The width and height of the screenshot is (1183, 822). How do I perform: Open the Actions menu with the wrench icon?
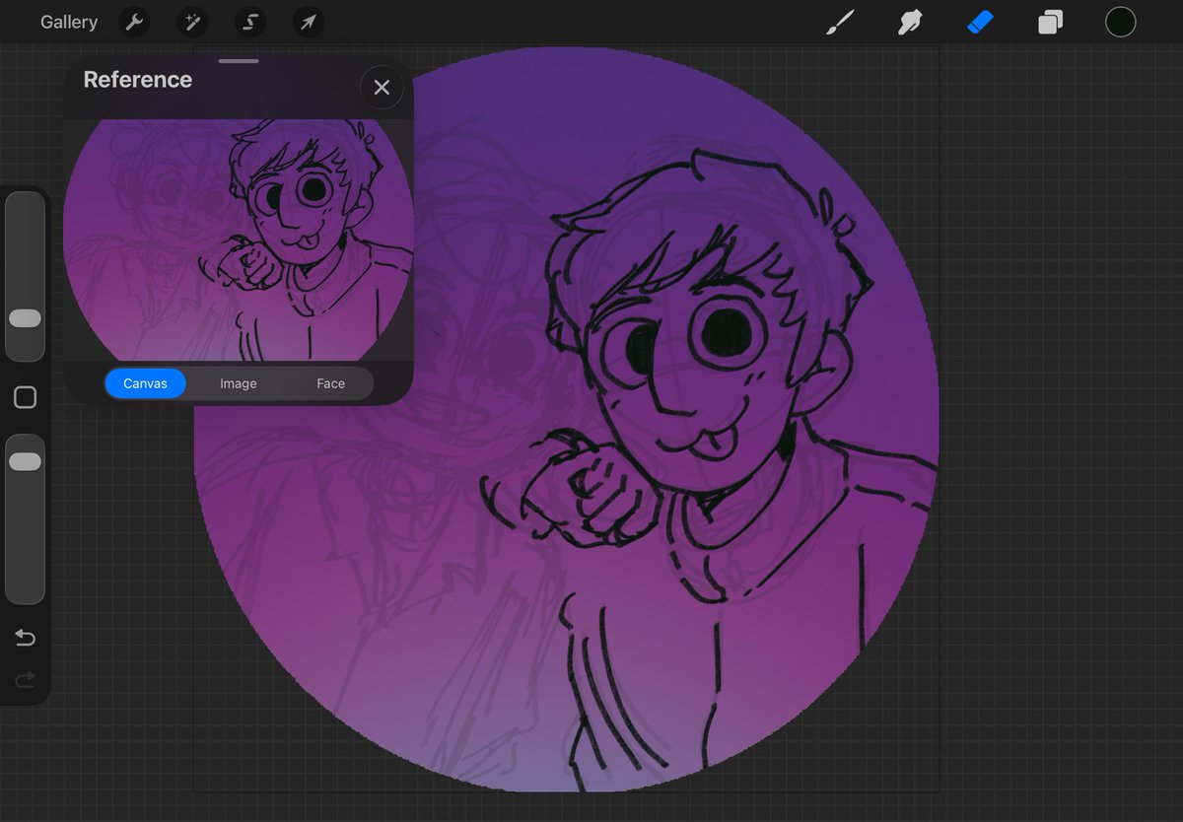[x=134, y=22]
